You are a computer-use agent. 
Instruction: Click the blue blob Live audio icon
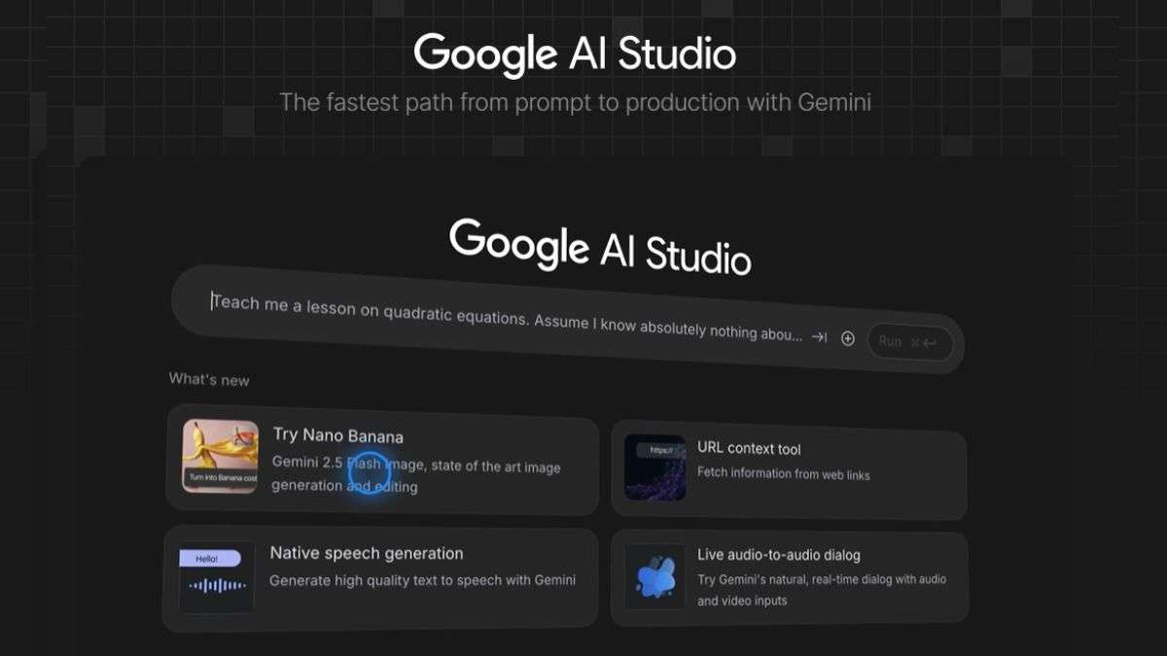pyautogui.click(x=654, y=576)
